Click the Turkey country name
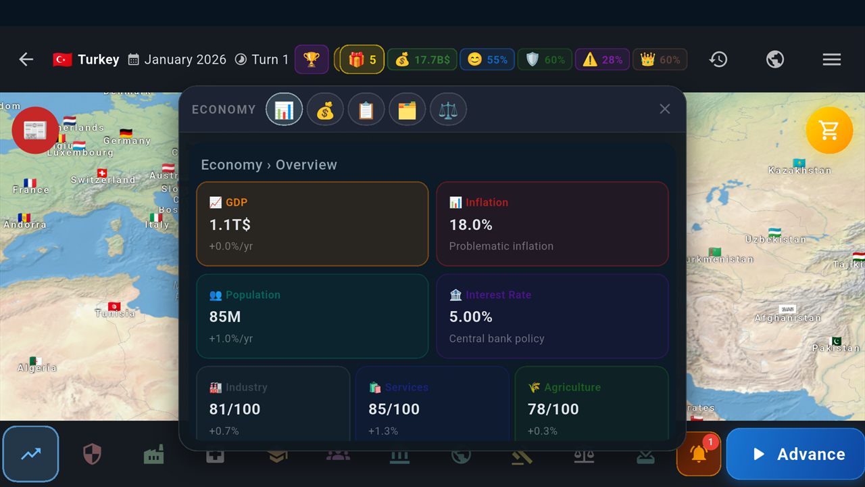Image resolution: width=865 pixels, height=487 pixels. [x=98, y=60]
